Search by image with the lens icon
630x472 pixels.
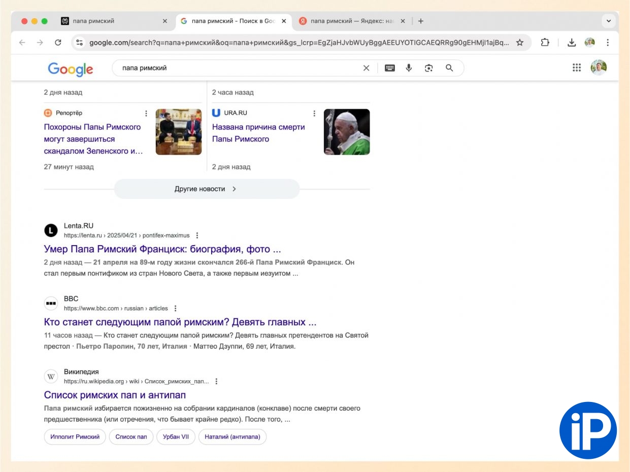[429, 68]
